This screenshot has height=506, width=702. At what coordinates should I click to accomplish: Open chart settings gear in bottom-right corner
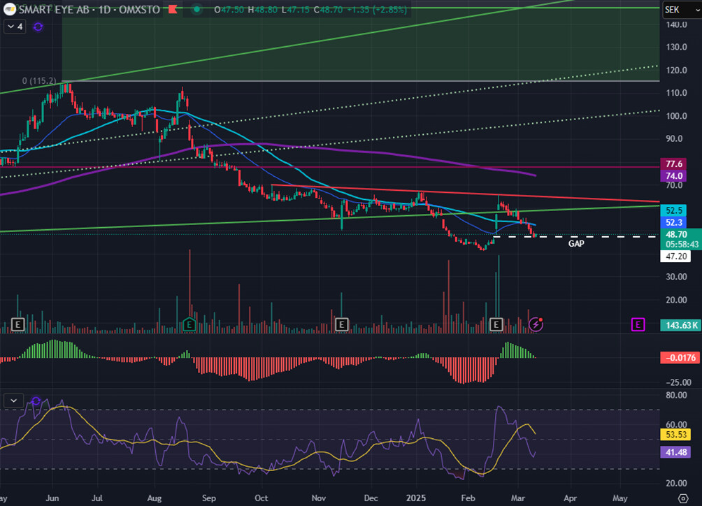(683, 497)
